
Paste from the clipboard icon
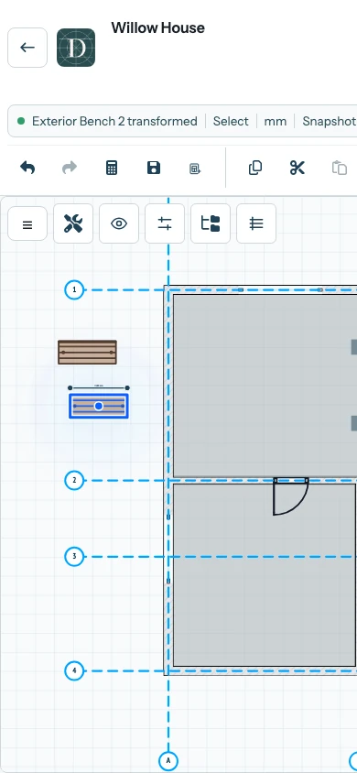pos(340,169)
